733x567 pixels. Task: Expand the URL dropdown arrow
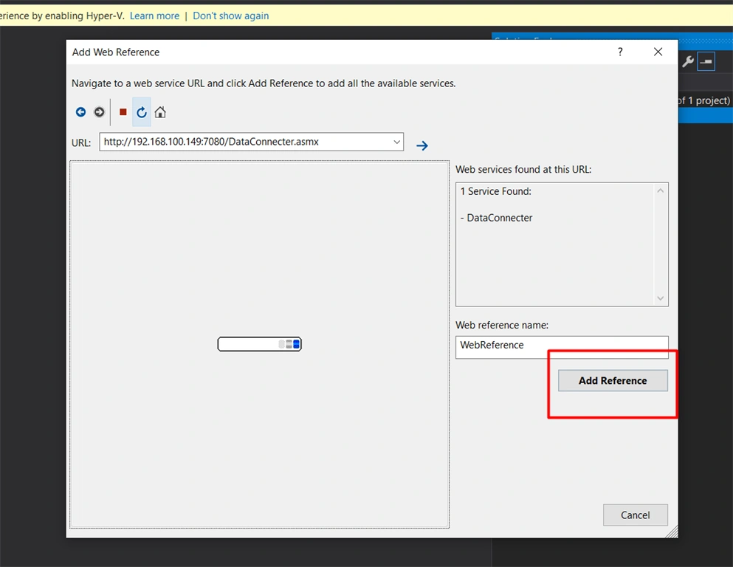coord(397,142)
